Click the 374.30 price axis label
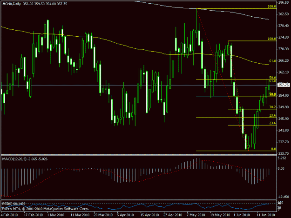 tap(284, 37)
